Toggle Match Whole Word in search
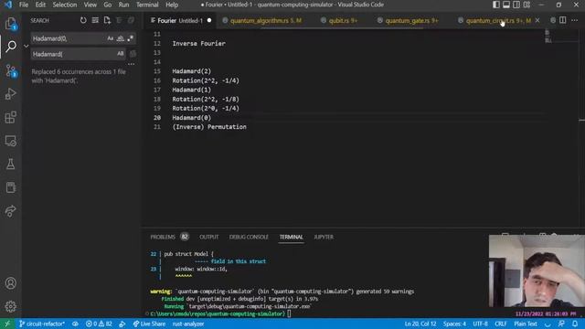Image resolution: width=585 pixels, height=329 pixels. [x=120, y=38]
